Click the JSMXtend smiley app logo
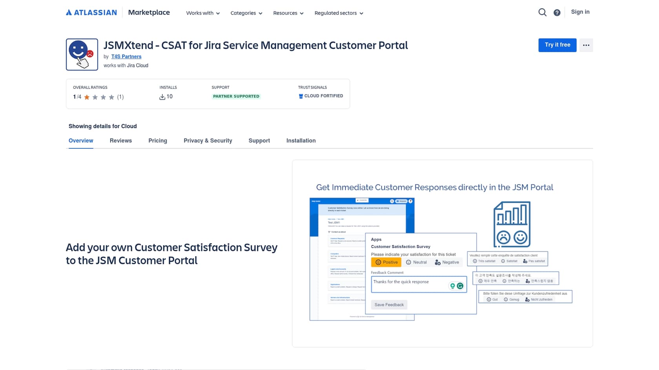Image resolution: width=659 pixels, height=370 pixels. 82,54
